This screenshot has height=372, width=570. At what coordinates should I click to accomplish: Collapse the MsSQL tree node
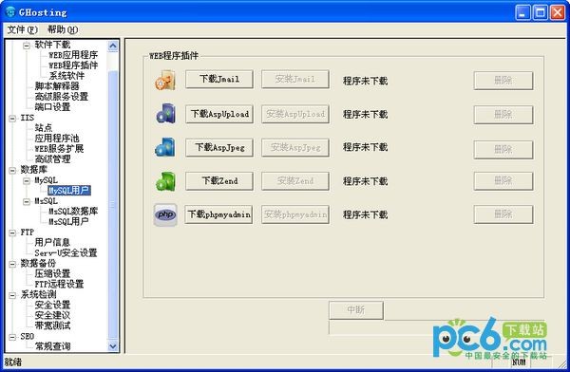[27, 201]
